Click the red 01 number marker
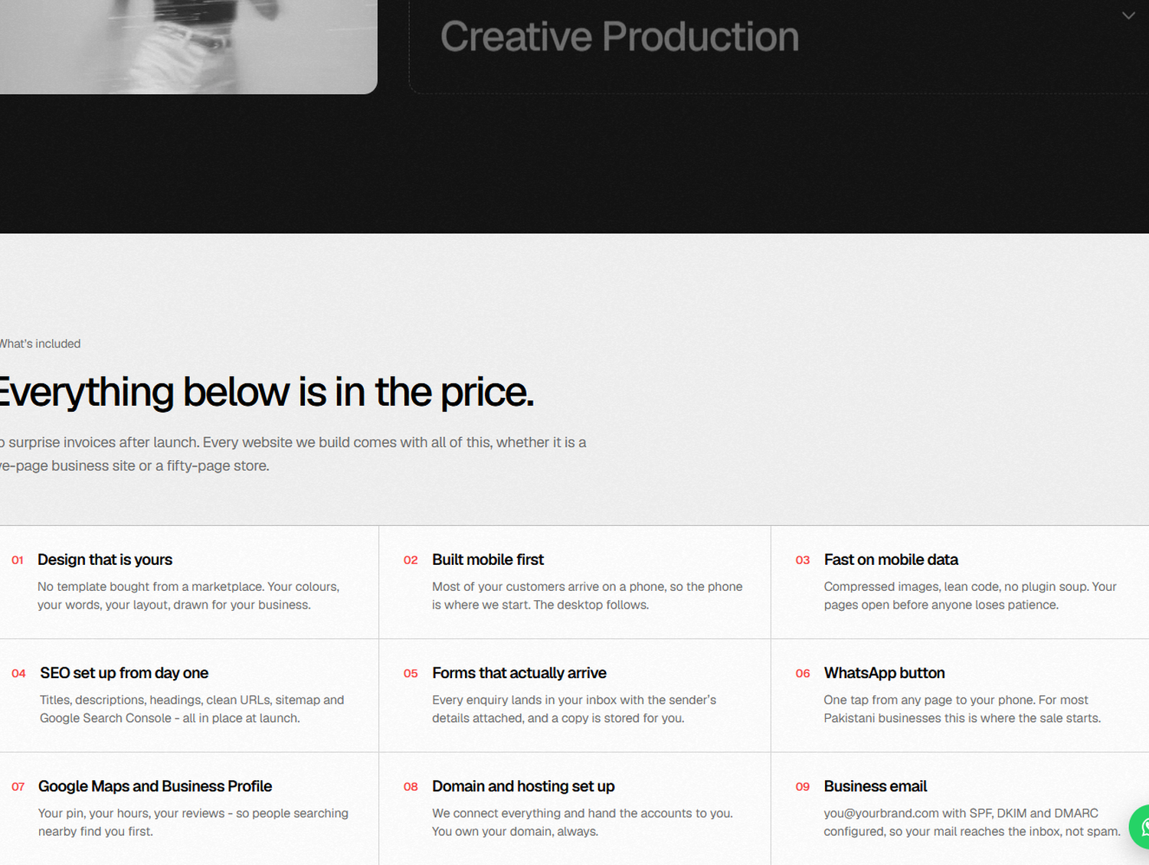1149x865 pixels. point(18,560)
